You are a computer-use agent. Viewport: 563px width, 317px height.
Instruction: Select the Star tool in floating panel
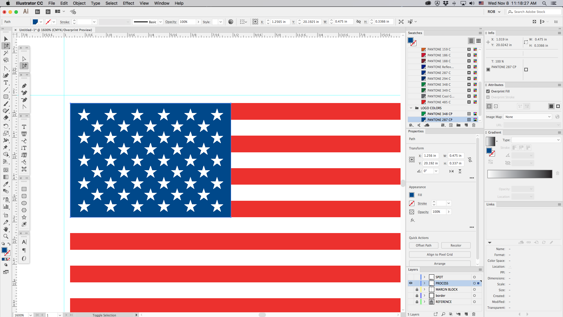pos(24,217)
